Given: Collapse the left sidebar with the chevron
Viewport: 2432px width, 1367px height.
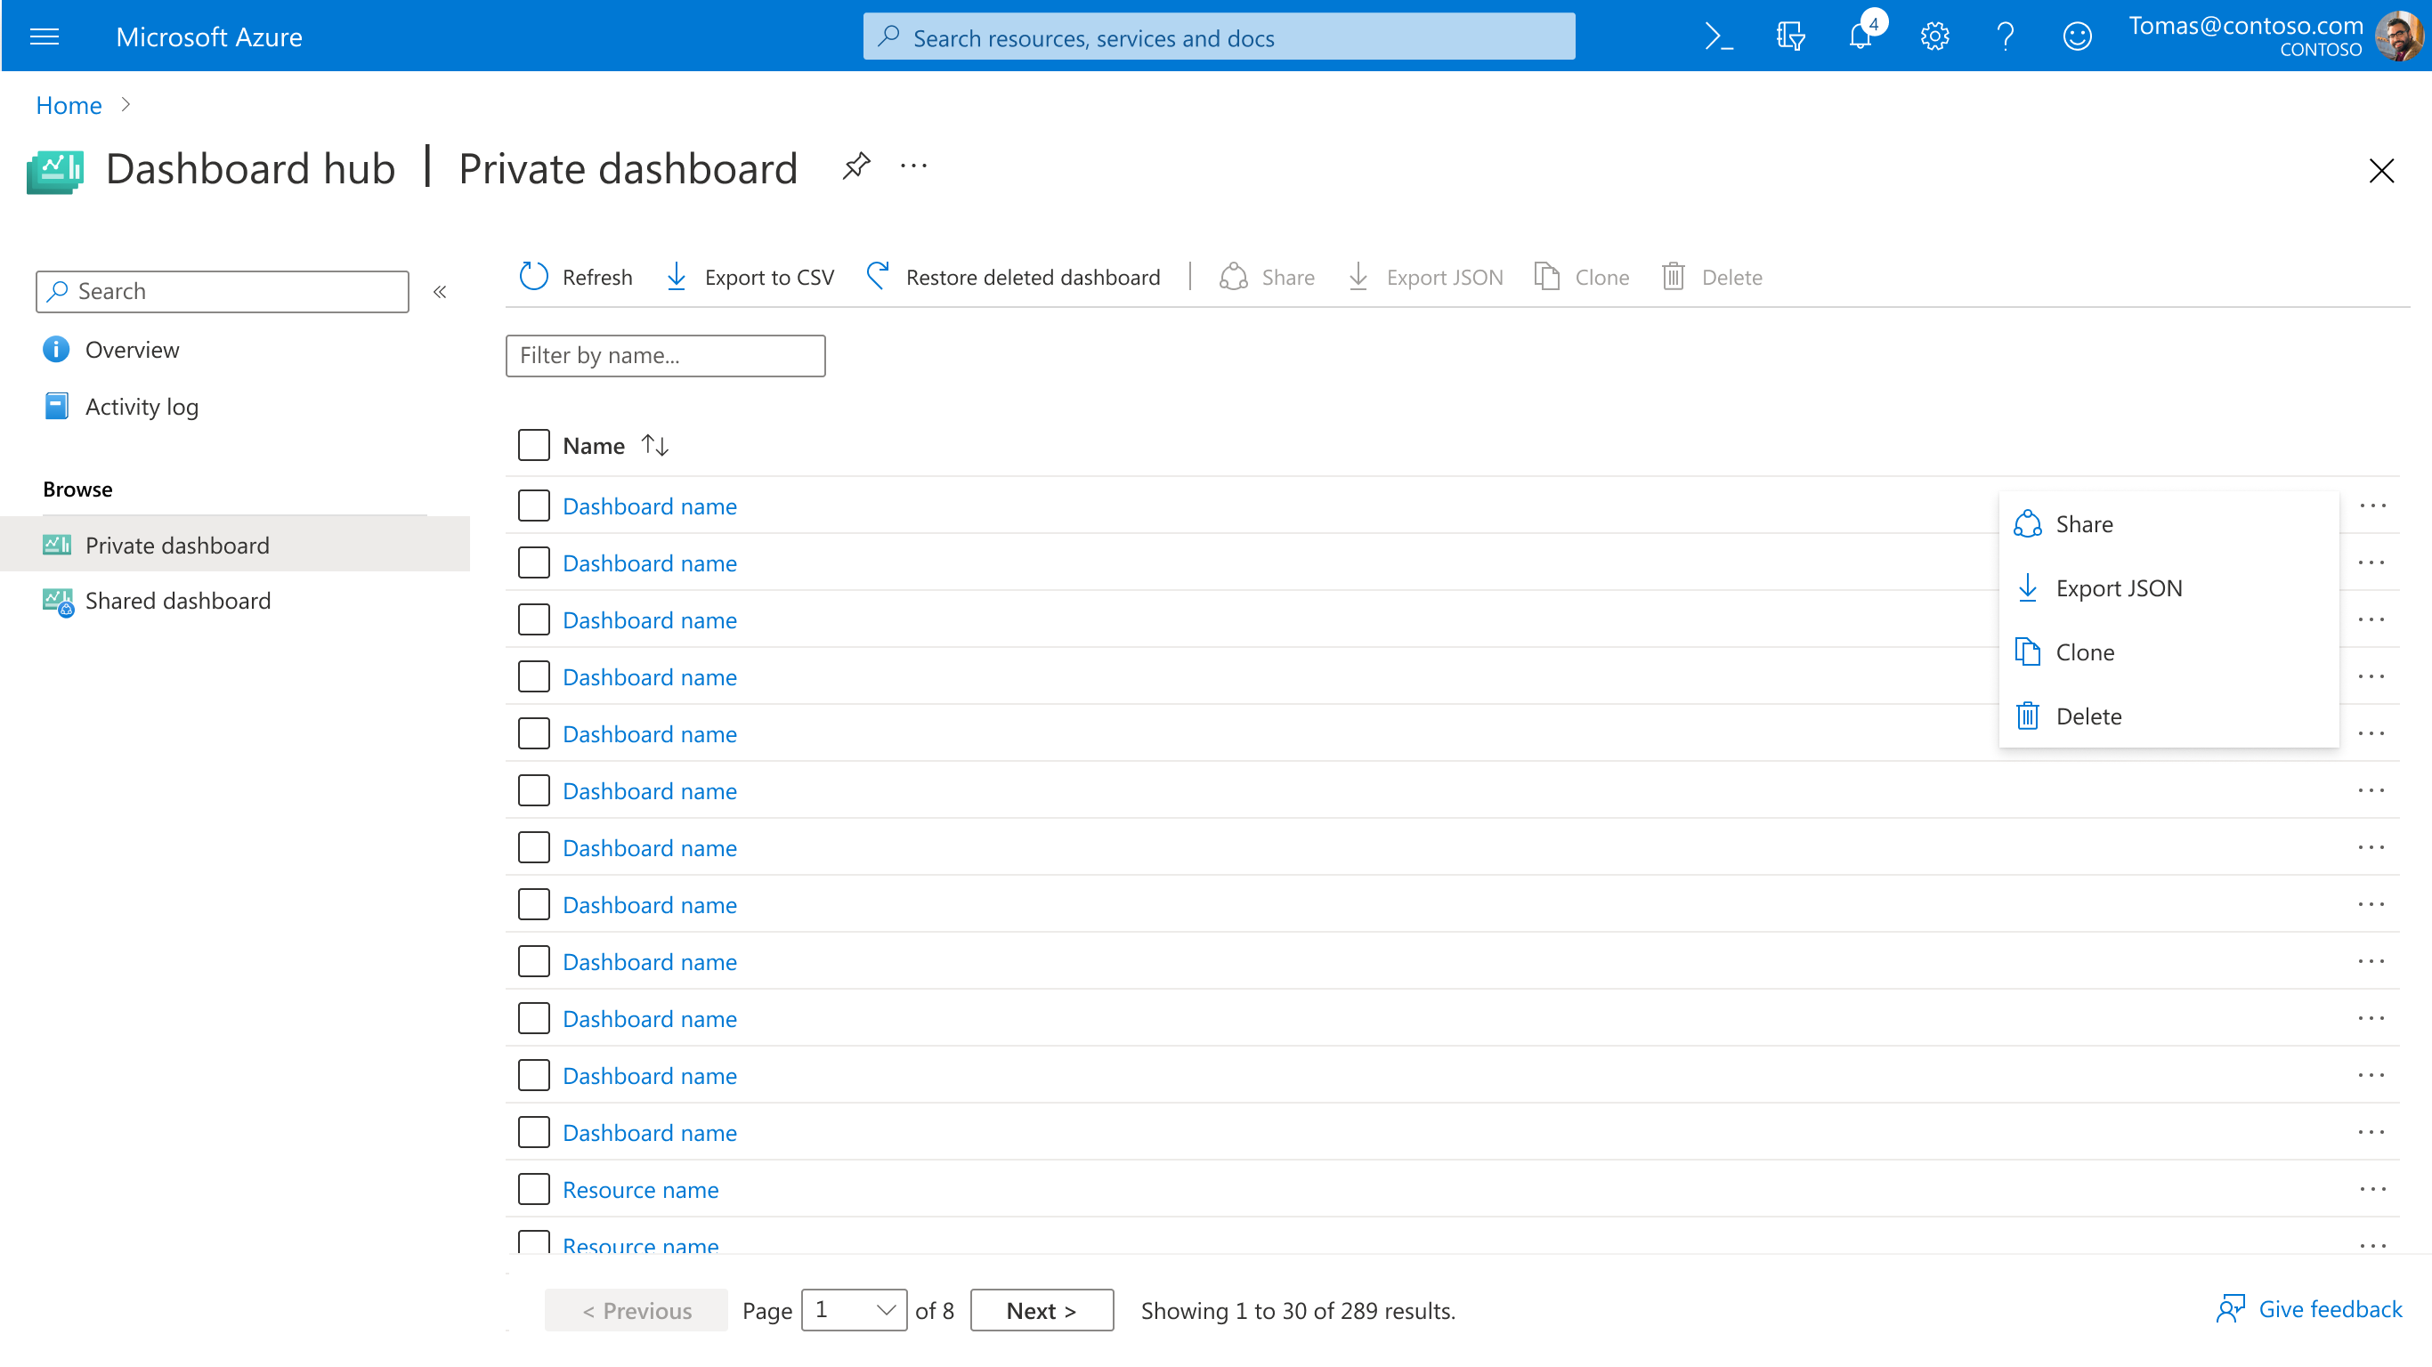Looking at the screenshot, I should pos(440,291).
